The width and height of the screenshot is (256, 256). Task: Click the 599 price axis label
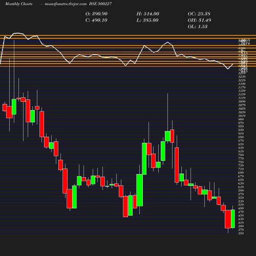[x=241, y=190]
